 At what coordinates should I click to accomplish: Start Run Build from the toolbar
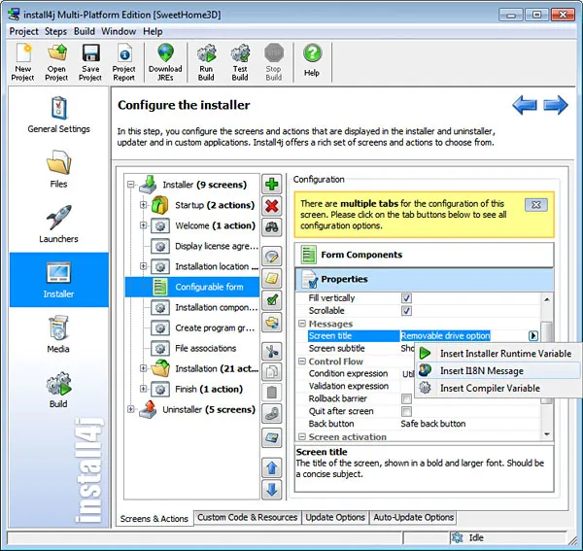pos(206,62)
